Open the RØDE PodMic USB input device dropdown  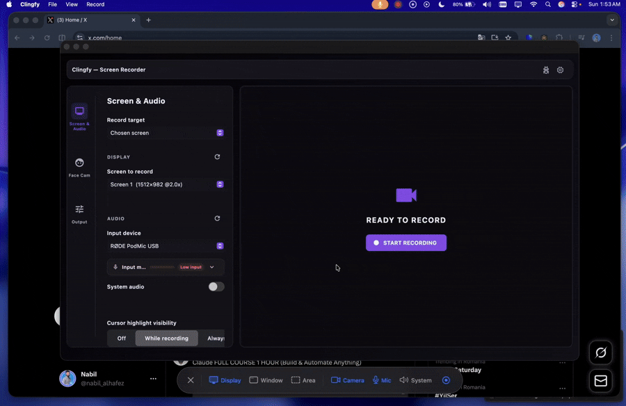(x=165, y=245)
